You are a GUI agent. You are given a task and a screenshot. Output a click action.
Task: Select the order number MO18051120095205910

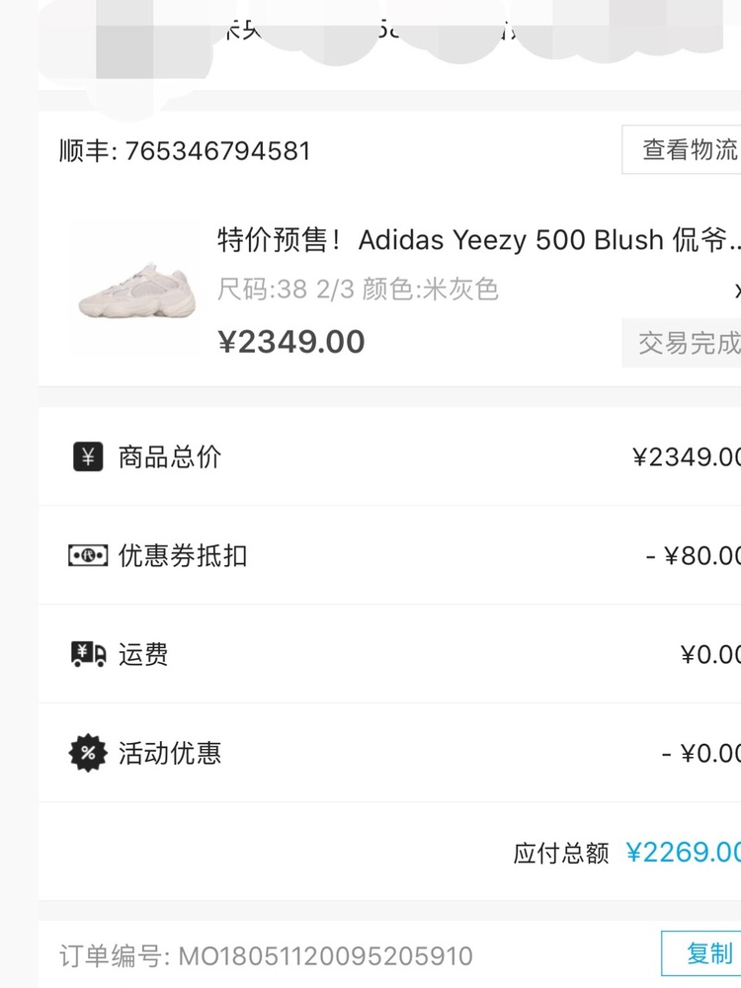pyautogui.click(x=325, y=955)
